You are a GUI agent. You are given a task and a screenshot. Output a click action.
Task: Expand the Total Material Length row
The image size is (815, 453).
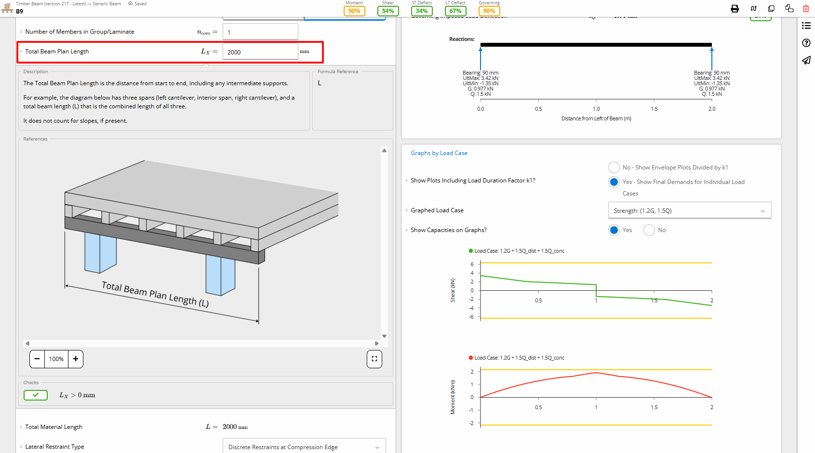click(21, 427)
